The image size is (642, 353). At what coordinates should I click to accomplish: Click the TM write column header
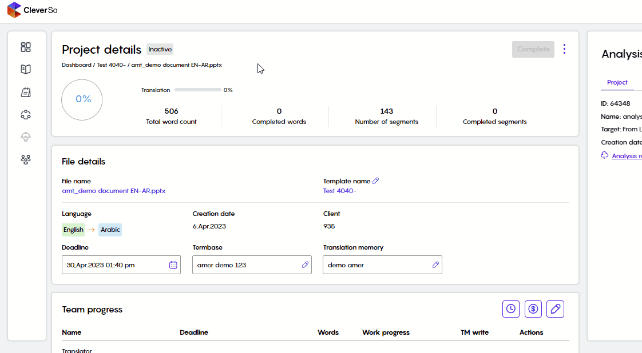click(474, 332)
